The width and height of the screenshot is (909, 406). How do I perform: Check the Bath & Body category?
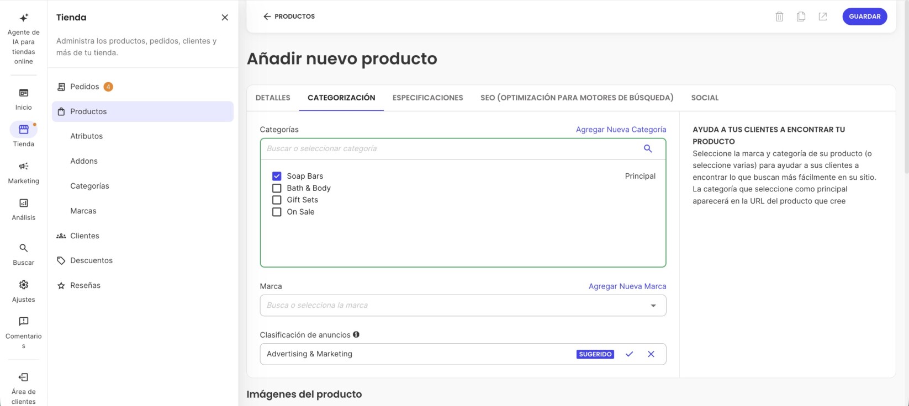tap(277, 188)
